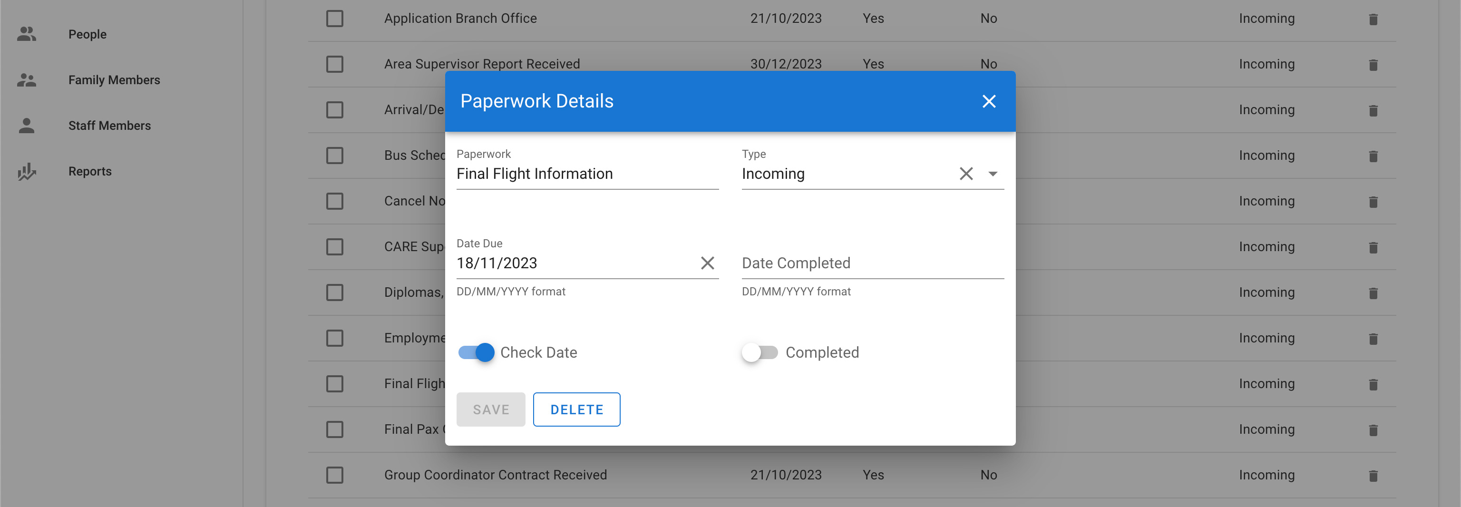This screenshot has width=1461, height=507.
Task: Delete Area Supervisor Report Received row
Action: click(1373, 65)
